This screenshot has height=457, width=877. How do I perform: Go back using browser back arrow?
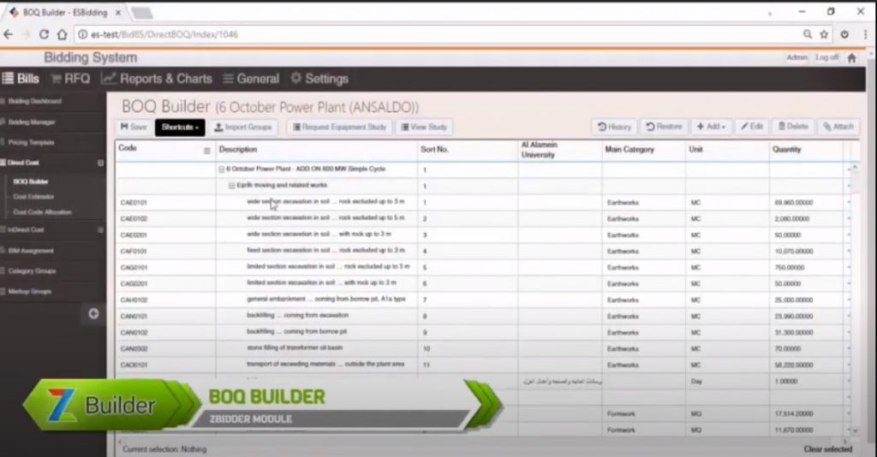point(9,34)
